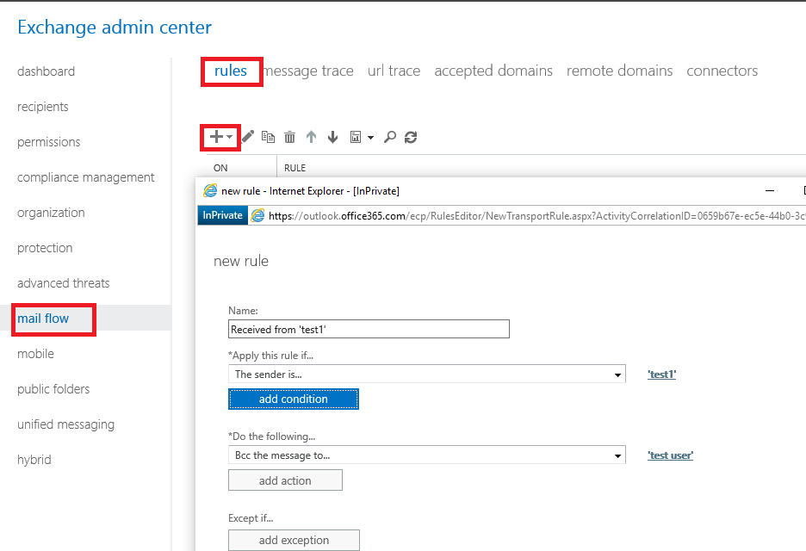Open permissions section
This screenshot has height=551, width=806.
49,142
